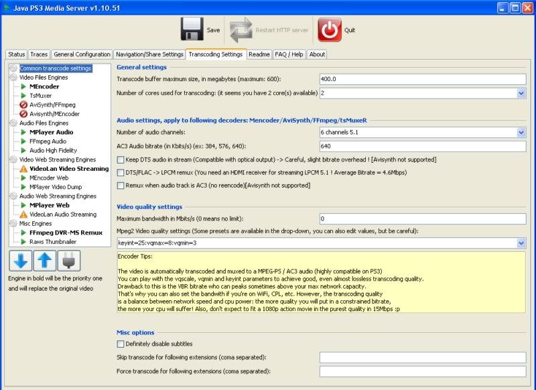
Task: Click gear icon beside Misc Engines
Action: (13, 224)
